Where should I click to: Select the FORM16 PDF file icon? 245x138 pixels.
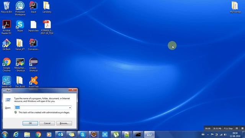click(x=47, y=27)
